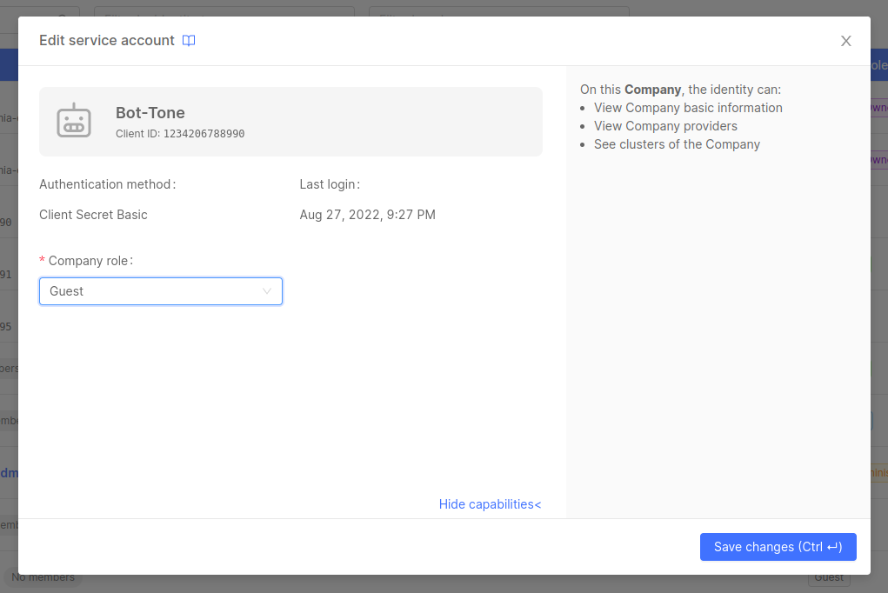Select the Aug 27, 2022 login timestamp
888x593 pixels.
tap(367, 215)
